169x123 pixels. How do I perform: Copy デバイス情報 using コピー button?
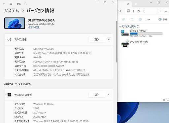97,39
